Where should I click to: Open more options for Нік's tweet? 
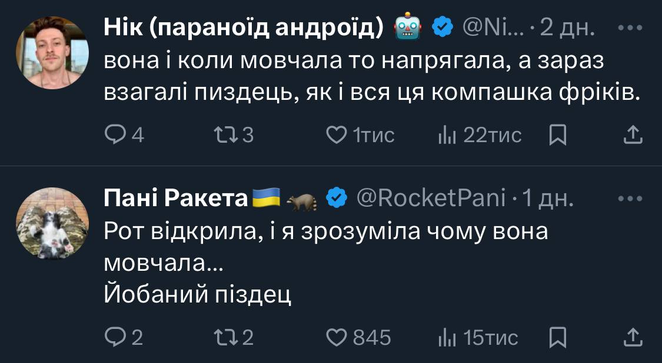pyautogui.click(x=631, y=26)
